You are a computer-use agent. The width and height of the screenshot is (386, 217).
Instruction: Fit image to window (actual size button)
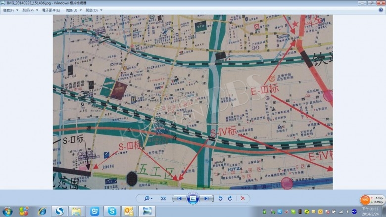(x=164, y=198)
